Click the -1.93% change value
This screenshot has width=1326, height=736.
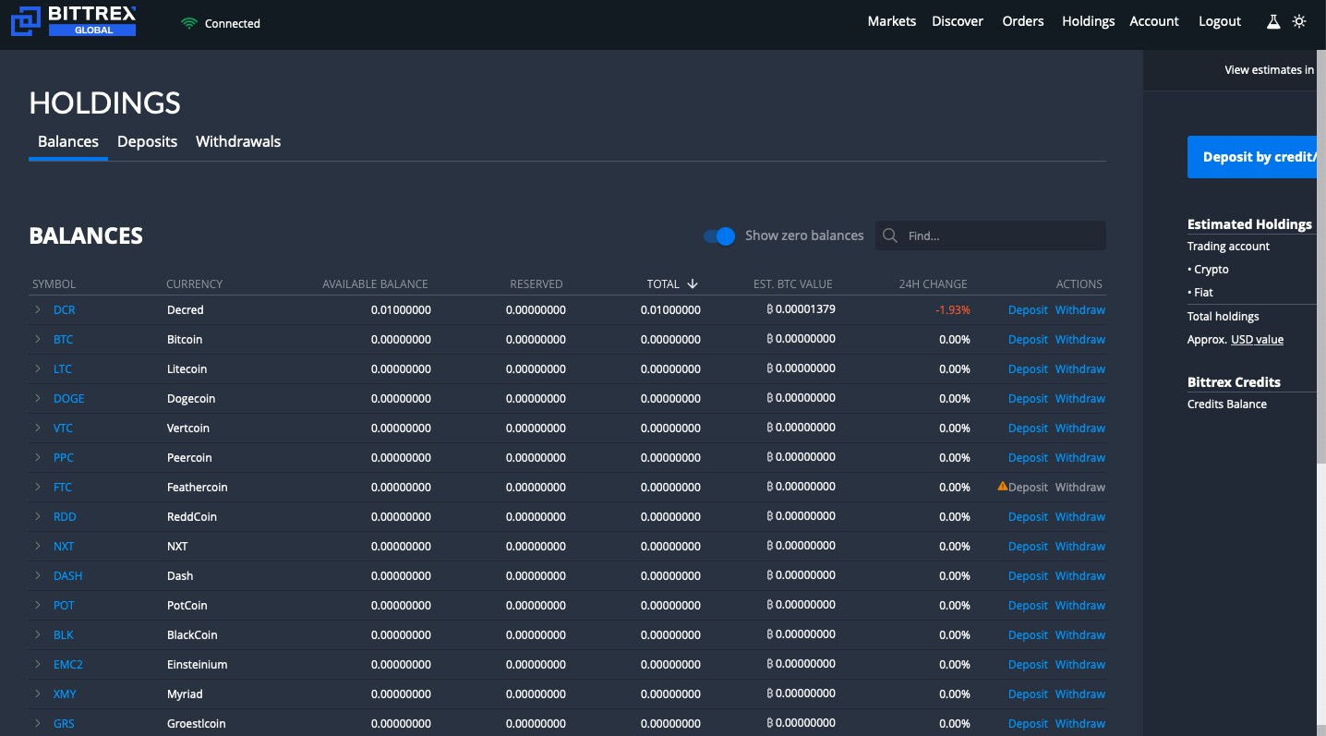tap(953, 309)
